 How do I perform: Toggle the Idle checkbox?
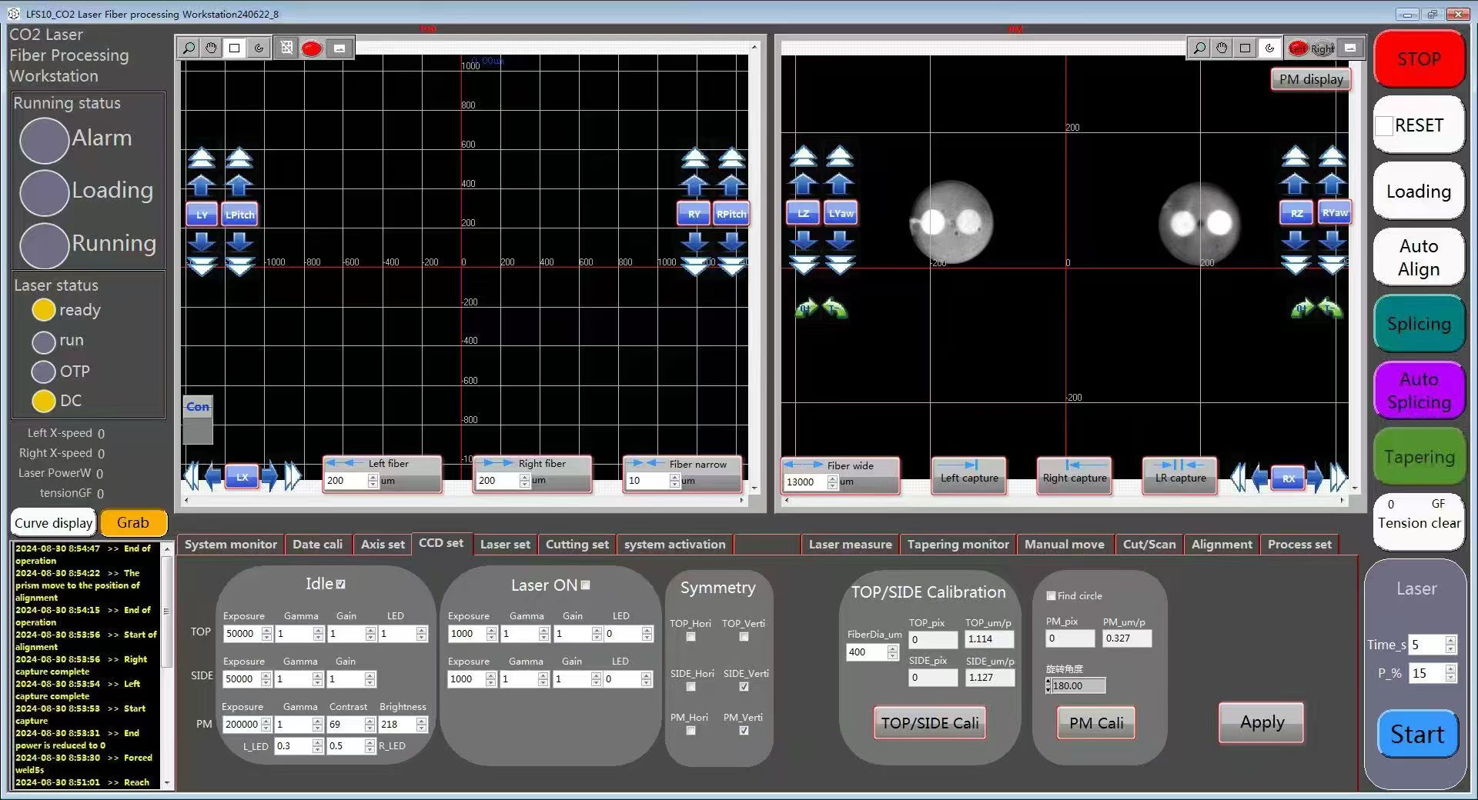(341, 585)
